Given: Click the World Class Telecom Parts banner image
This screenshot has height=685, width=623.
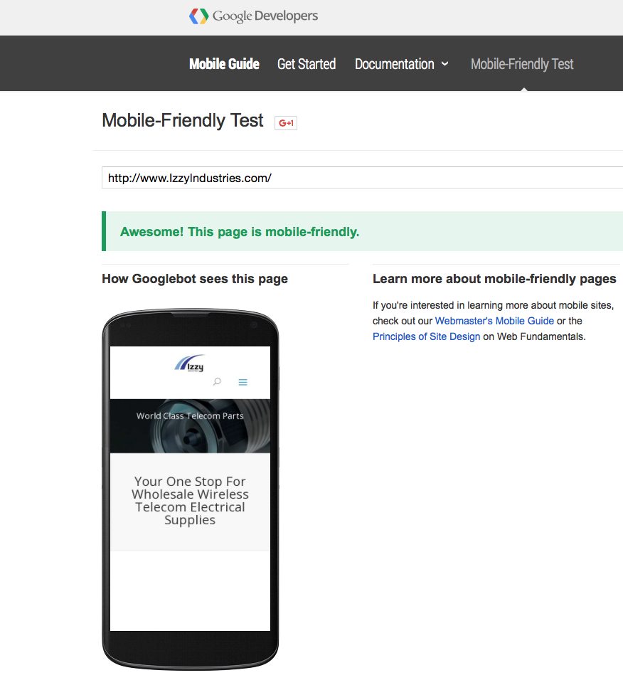Looking at the screenshot, I should tap(190, 425).
